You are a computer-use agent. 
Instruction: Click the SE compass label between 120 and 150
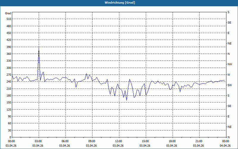229,106
